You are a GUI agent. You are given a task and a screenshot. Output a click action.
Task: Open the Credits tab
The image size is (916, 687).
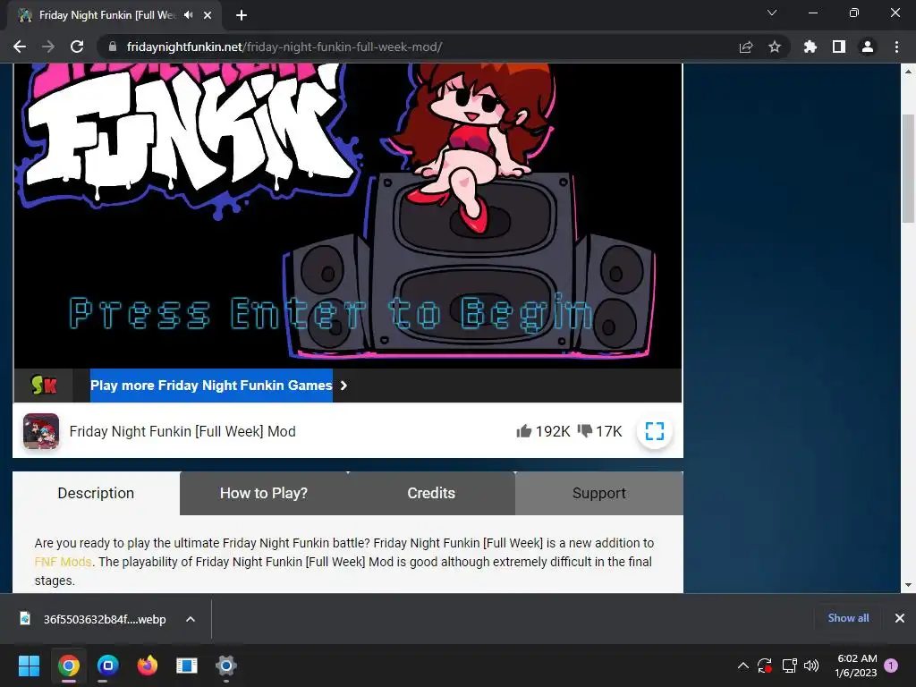pos(431,493)
